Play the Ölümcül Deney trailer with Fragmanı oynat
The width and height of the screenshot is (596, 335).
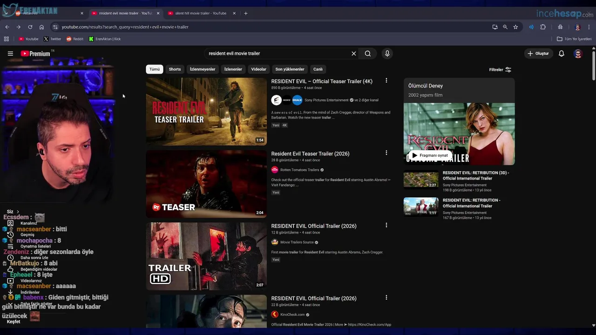click(430, 155)
